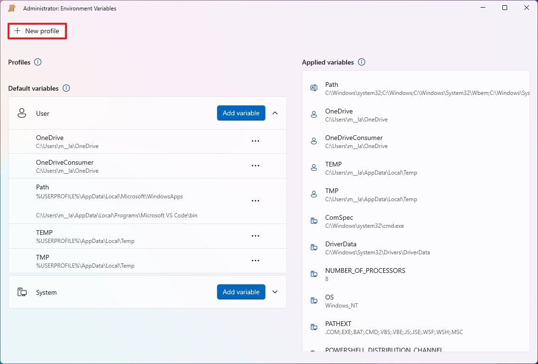Add a variable to the User section
Screen dimensions: 538x364
coord(241,113)
